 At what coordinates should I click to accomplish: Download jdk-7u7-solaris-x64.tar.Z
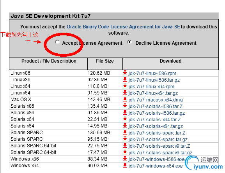point(154,119)
